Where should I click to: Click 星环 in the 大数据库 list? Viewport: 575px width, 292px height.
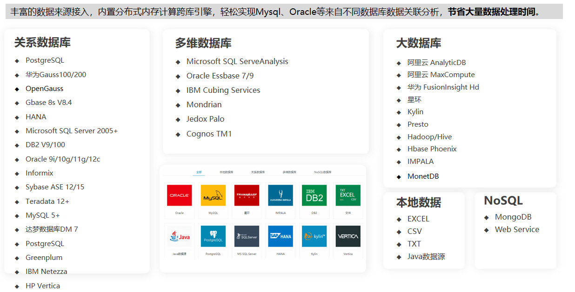pyautogui.click(x=415, y=100)
